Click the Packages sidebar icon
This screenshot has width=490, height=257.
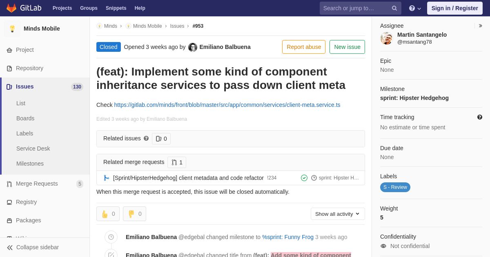pos(9,221)
